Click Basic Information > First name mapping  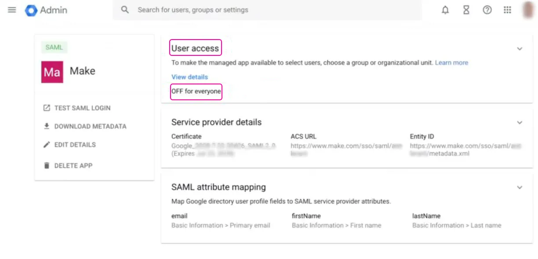pos(336,225)
